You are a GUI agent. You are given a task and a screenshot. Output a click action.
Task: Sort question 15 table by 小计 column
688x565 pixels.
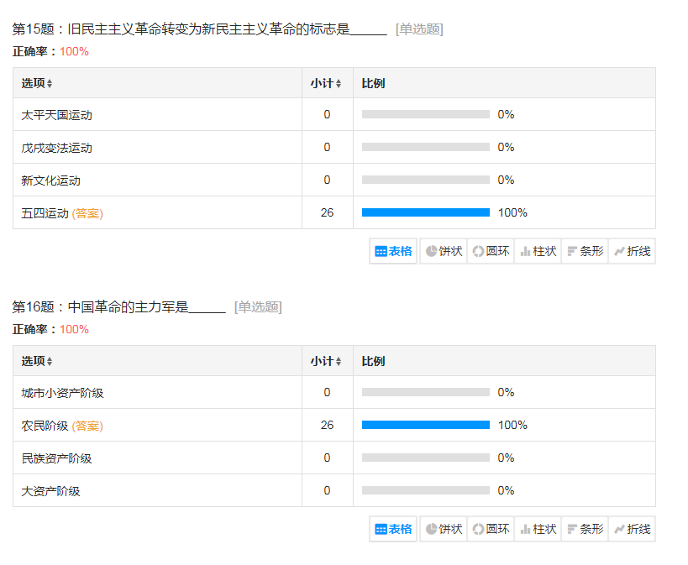326,84
